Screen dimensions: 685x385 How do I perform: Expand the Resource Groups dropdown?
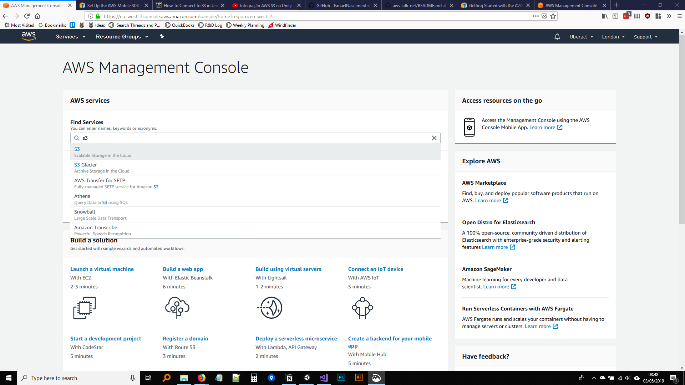122,37
